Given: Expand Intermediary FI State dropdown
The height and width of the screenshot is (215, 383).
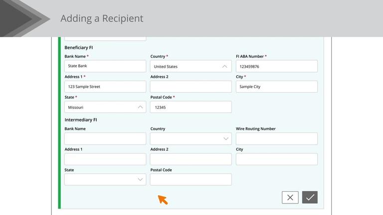Looking at the screenshot, I should 105,180.
